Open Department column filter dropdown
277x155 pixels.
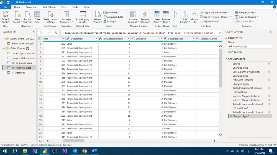(96, 39)
